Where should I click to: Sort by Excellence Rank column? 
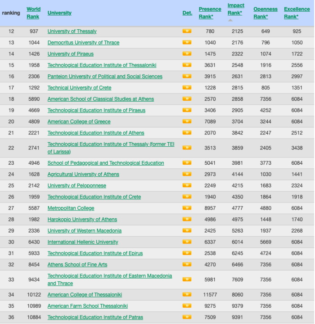coord(297,13)
